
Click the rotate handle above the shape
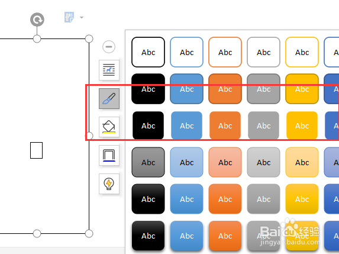click(x=37, y=20)
